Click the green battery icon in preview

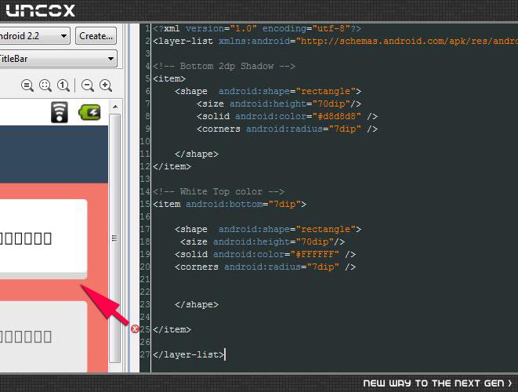(x=89, y=112)
